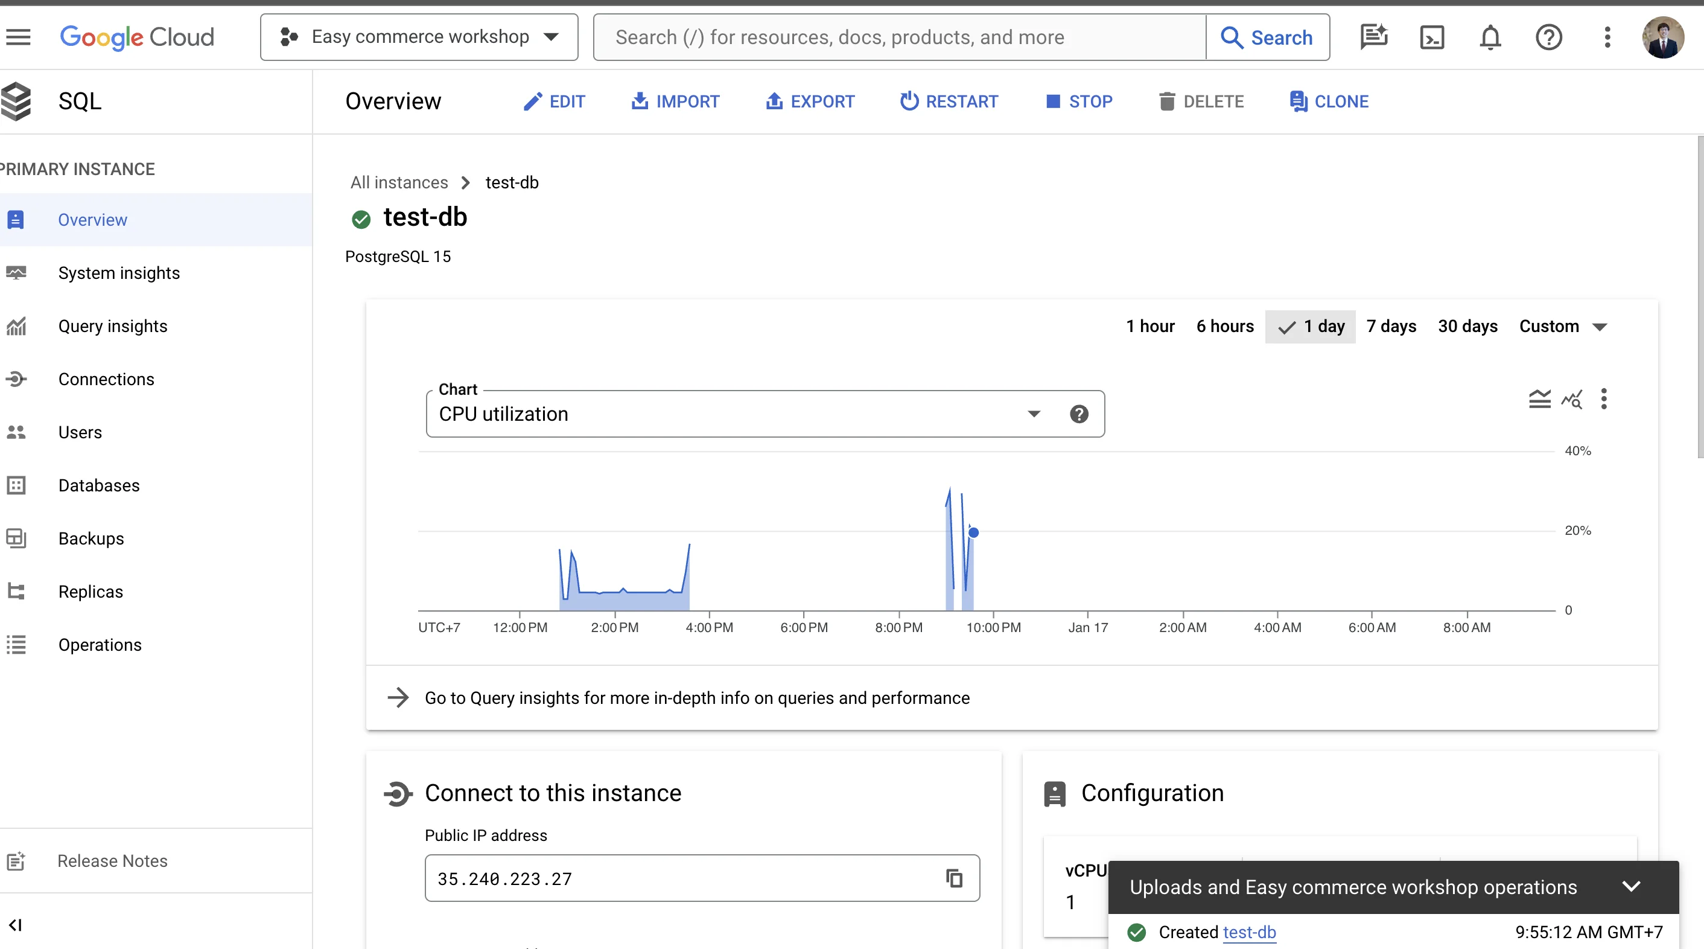This screenshot has width=1704, height=949.
Task: Go to Connections page
Action: 156,379
